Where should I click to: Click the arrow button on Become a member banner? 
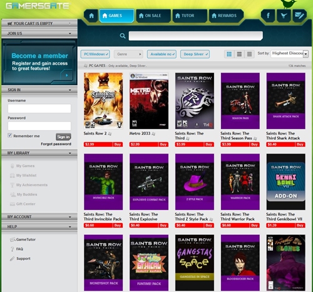[67, 75]
